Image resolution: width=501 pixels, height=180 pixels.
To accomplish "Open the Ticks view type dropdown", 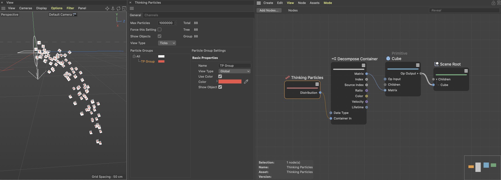I will (x=167, y=43).
